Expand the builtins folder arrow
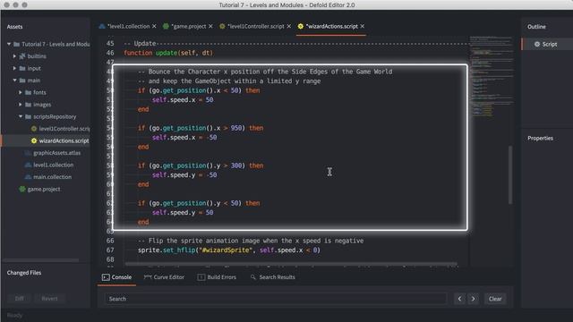This screenshot has width=573, height=322. (x=14, y=56)
